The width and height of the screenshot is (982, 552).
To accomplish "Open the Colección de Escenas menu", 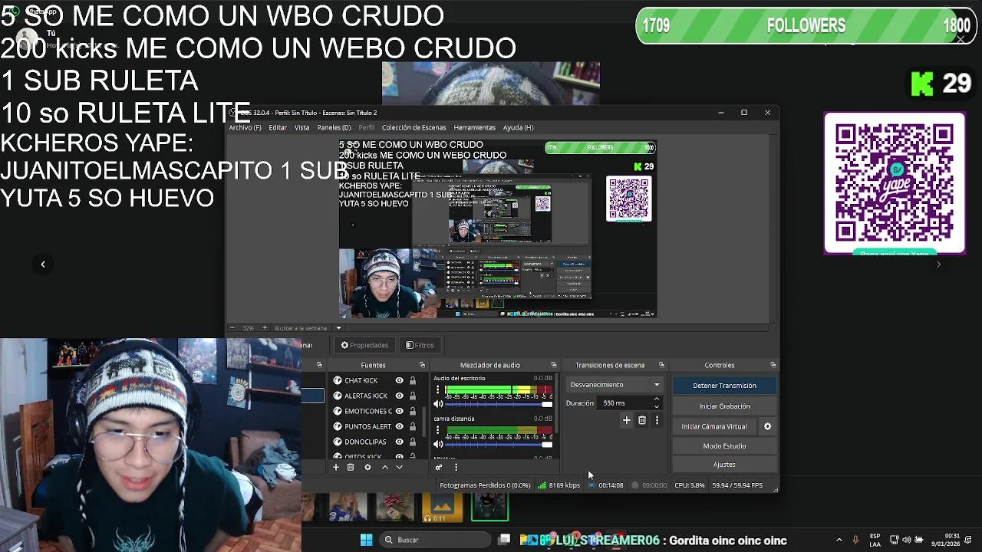I will pyautogui.click(x=414, y=127).
